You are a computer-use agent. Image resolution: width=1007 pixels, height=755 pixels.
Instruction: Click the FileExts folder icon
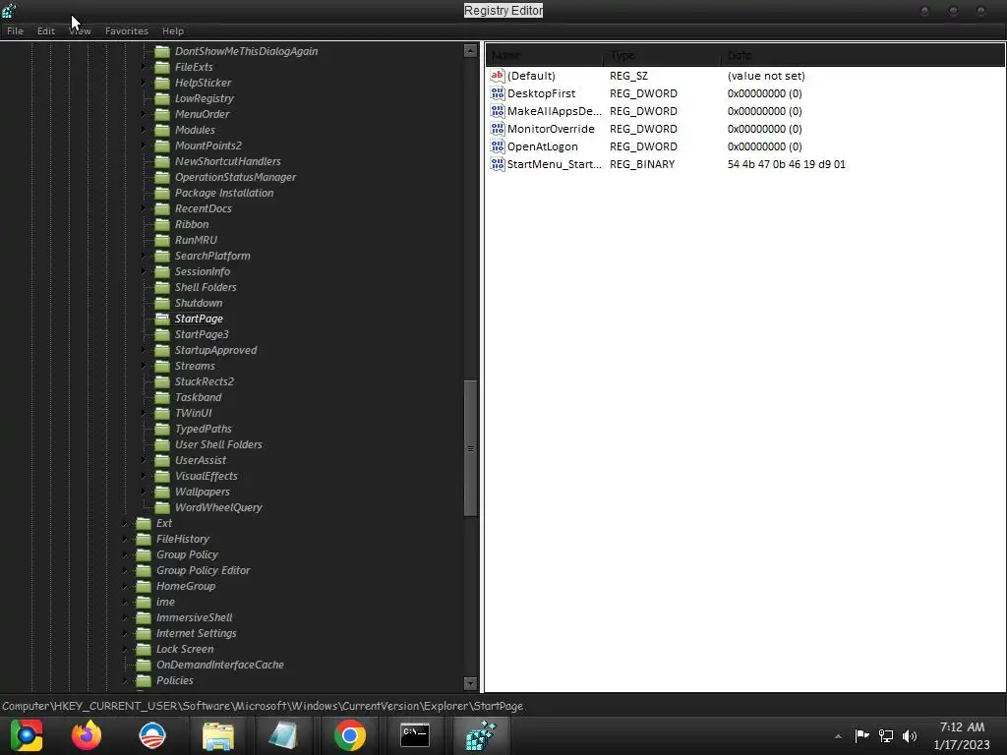(x=162, y=67)
